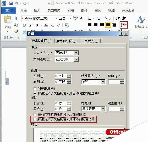Adjust the spacing after (段后) spinner

69,109
